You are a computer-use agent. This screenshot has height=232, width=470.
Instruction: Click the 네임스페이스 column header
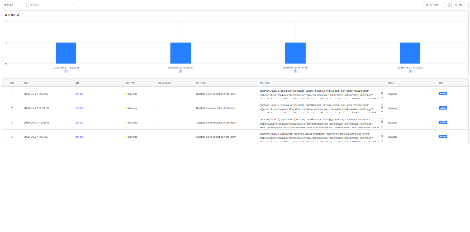[164, 83]
